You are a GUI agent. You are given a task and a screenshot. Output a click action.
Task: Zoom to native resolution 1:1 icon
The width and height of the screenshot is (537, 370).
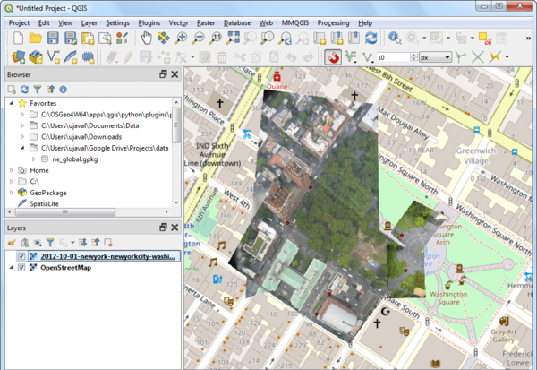216,38
